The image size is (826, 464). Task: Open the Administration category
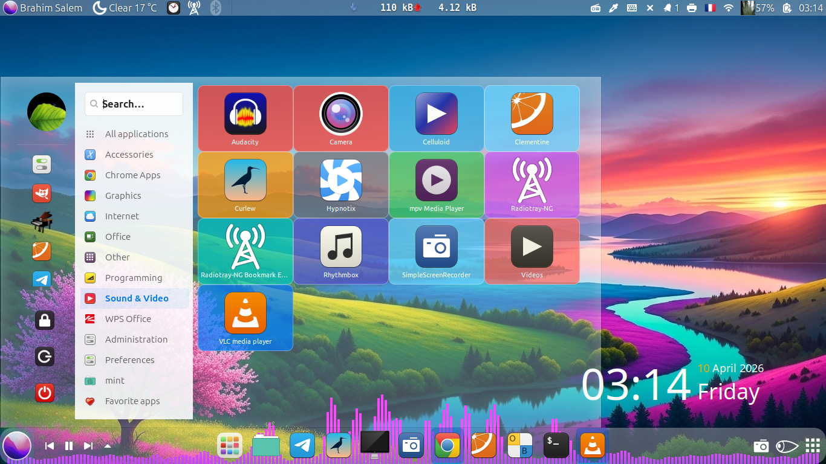[x=135, y=340]
